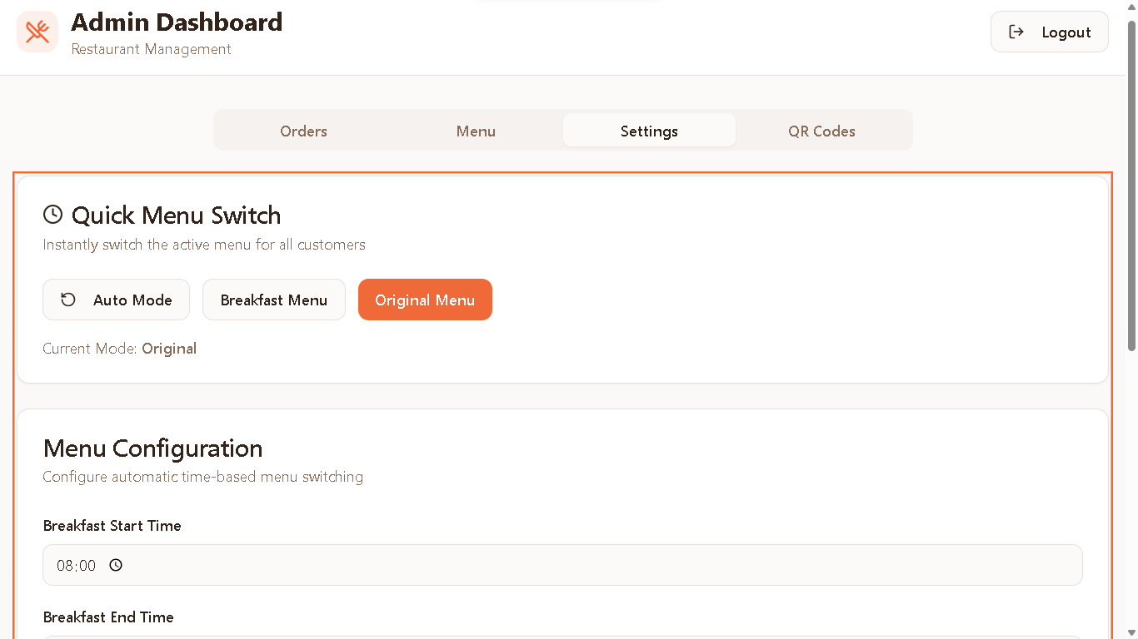Open the clock picker in Breakfast Start Time field
Screen dimensions: 1138x639
(116, 565)
